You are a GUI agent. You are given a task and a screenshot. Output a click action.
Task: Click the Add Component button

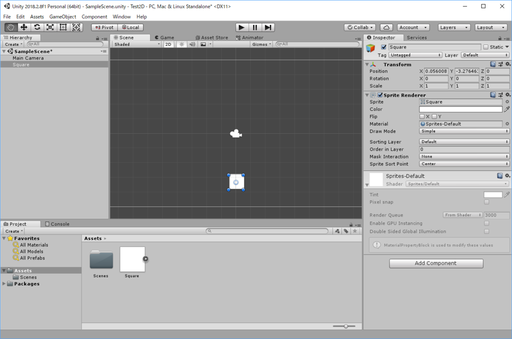click(x=436, y=263)
